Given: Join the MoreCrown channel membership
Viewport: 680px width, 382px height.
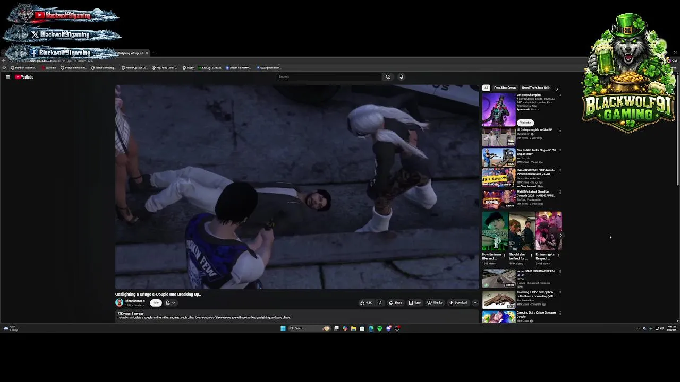Looking at the screenshot, I should pos(156,303).
